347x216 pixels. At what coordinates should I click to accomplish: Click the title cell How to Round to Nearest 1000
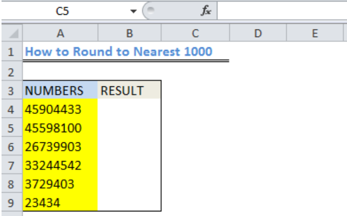[118, 51]
